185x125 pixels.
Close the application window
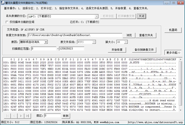coord(181,3)
